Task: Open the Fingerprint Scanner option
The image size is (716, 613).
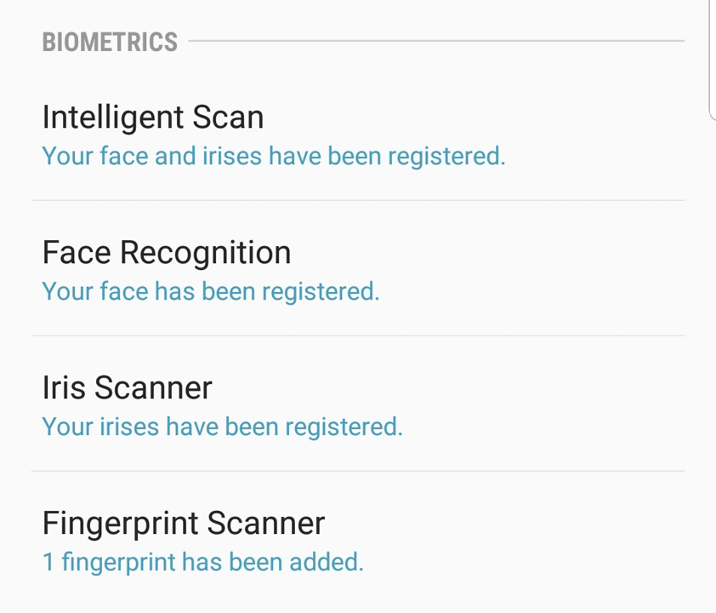Action: (x=358, y=541)
